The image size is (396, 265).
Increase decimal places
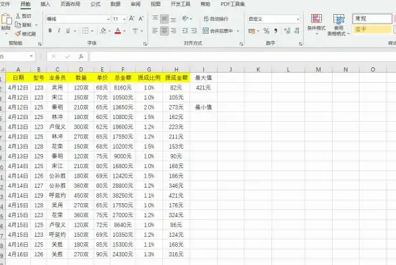(x=287, y=31)
